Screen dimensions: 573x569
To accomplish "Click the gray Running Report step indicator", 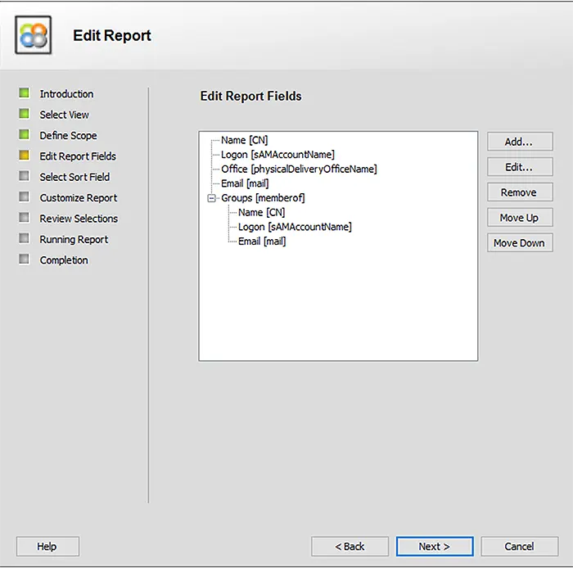I will [24, 238].
